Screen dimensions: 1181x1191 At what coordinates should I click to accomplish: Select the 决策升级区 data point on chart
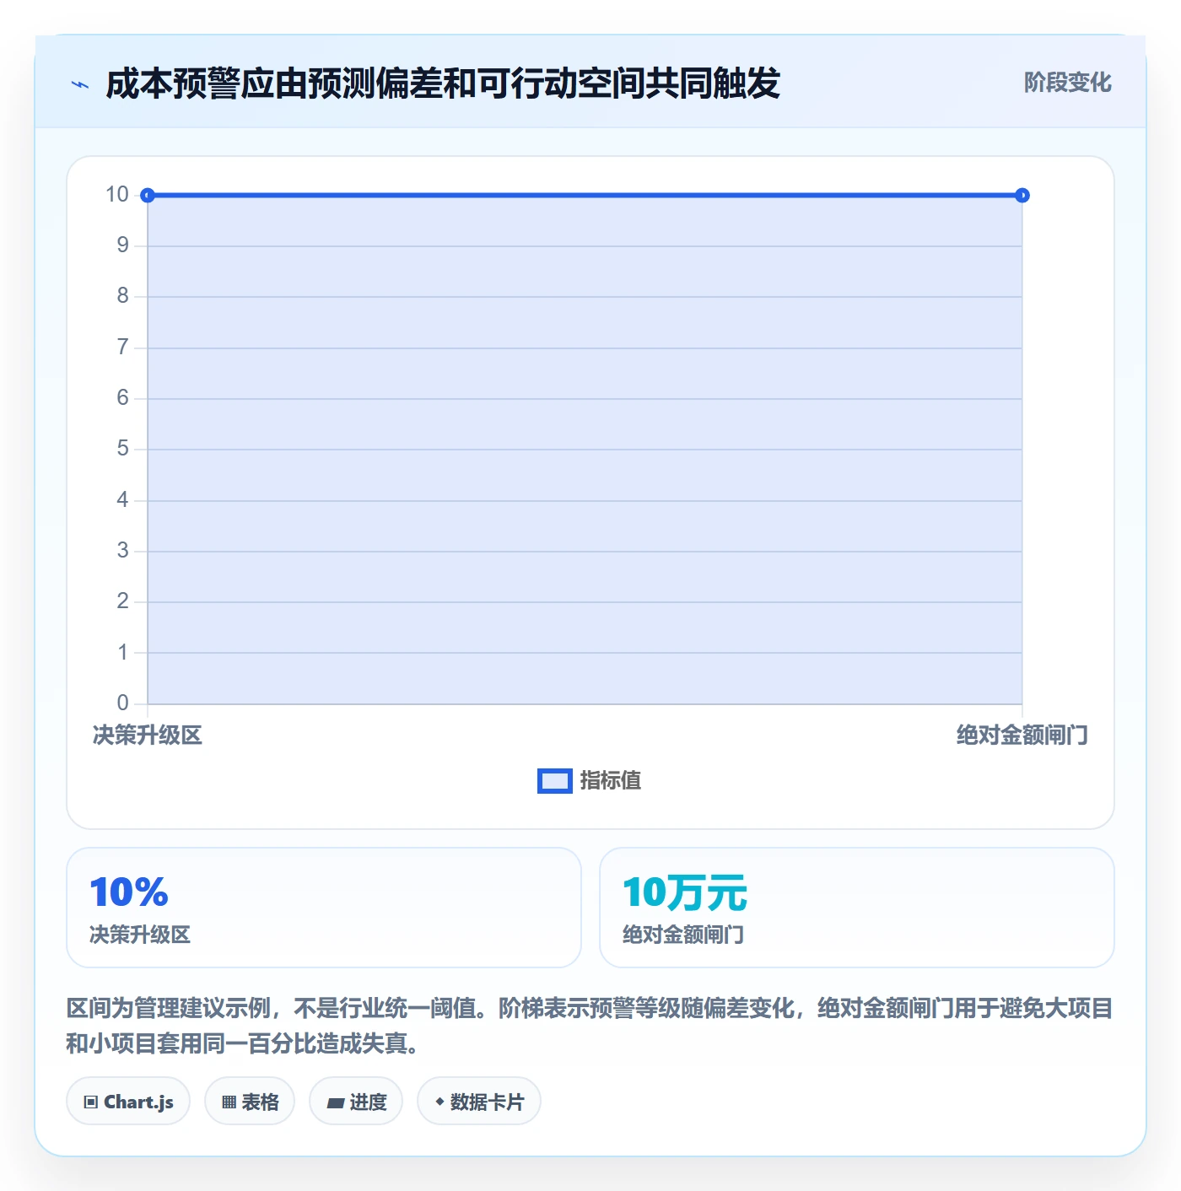coord(148,196)
